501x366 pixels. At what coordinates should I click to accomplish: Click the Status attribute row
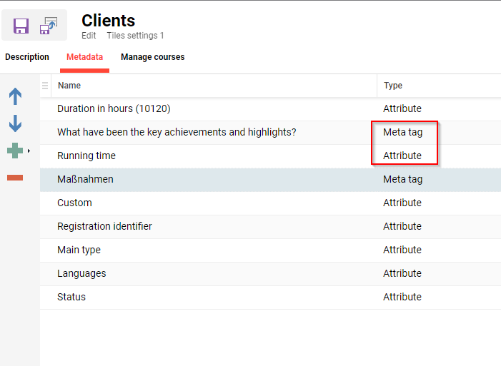tap(71, 298)
